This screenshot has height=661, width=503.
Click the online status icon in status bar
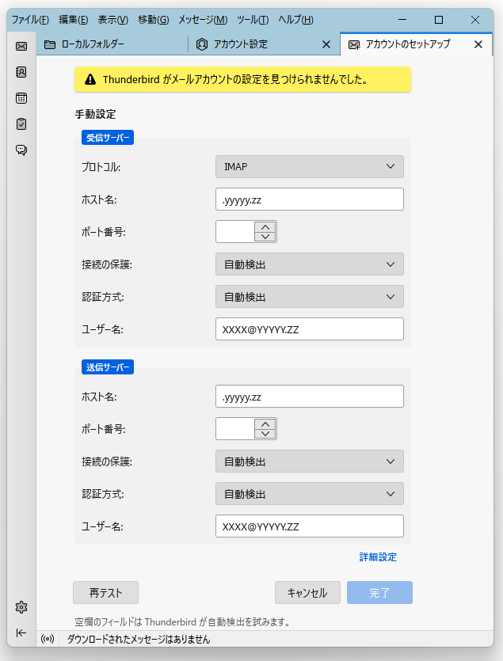(x=48, y=639)
